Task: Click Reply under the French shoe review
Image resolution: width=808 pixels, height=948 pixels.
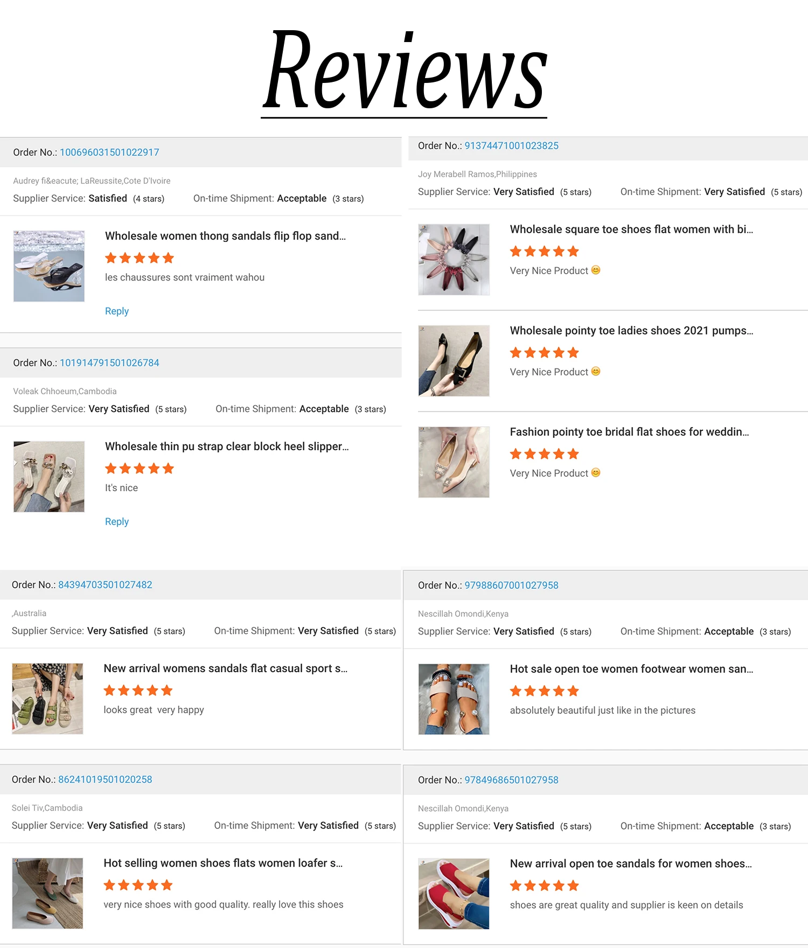Action: 117,311
